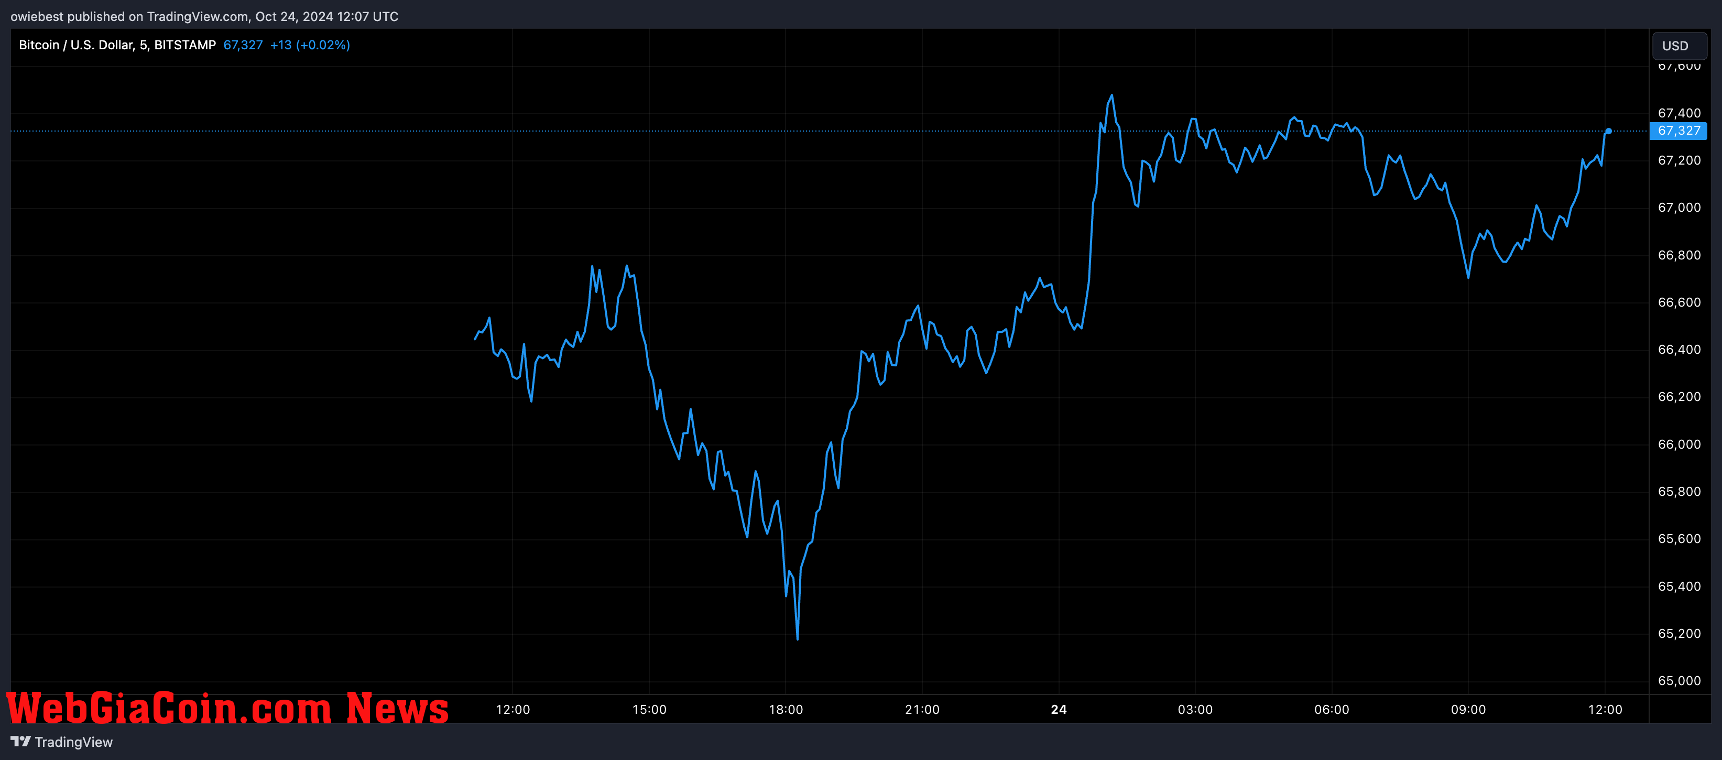This screenshot has width=1722, height=760.
Task: Click the TradingView logo icon
Action: pos(21,741)
